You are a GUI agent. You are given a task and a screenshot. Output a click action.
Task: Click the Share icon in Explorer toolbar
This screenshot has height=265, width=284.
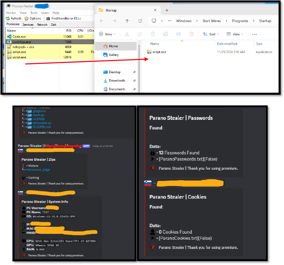179,34
